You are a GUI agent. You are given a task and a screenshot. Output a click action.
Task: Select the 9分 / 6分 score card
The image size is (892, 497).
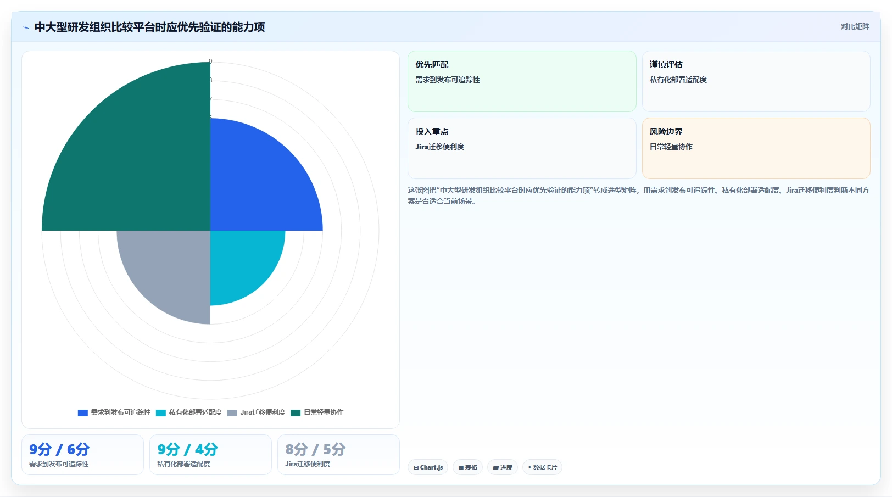[82, 455]
